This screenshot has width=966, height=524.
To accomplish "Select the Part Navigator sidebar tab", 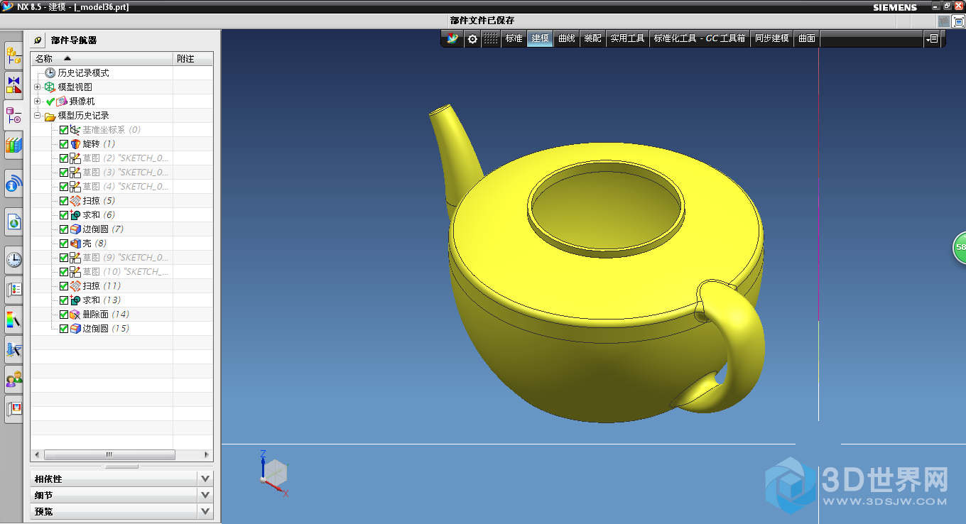I will pos(13,114).
